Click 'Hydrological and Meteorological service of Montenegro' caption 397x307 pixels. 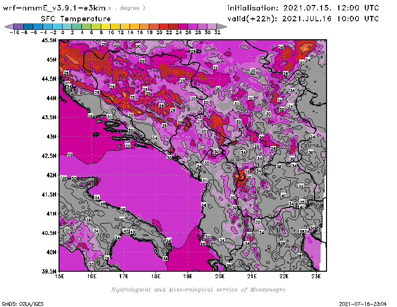(x=198, y=290)
